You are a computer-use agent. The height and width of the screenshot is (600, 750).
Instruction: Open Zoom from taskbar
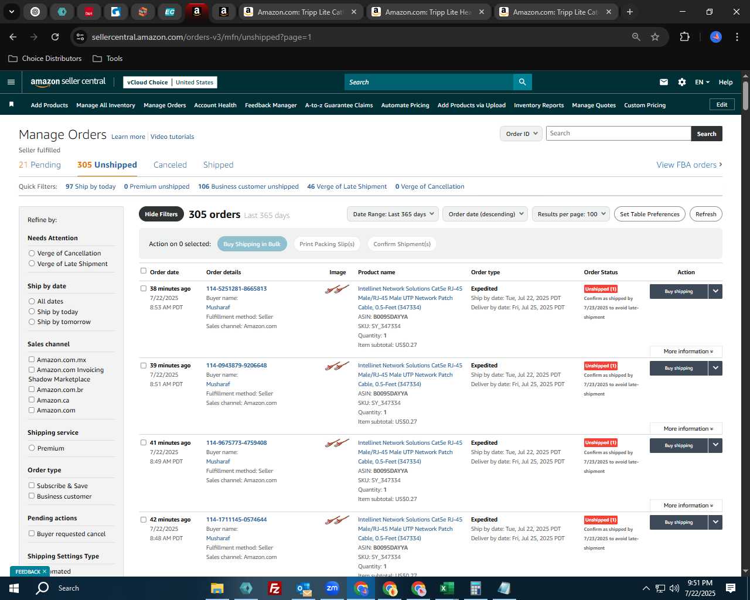point(332,588)
